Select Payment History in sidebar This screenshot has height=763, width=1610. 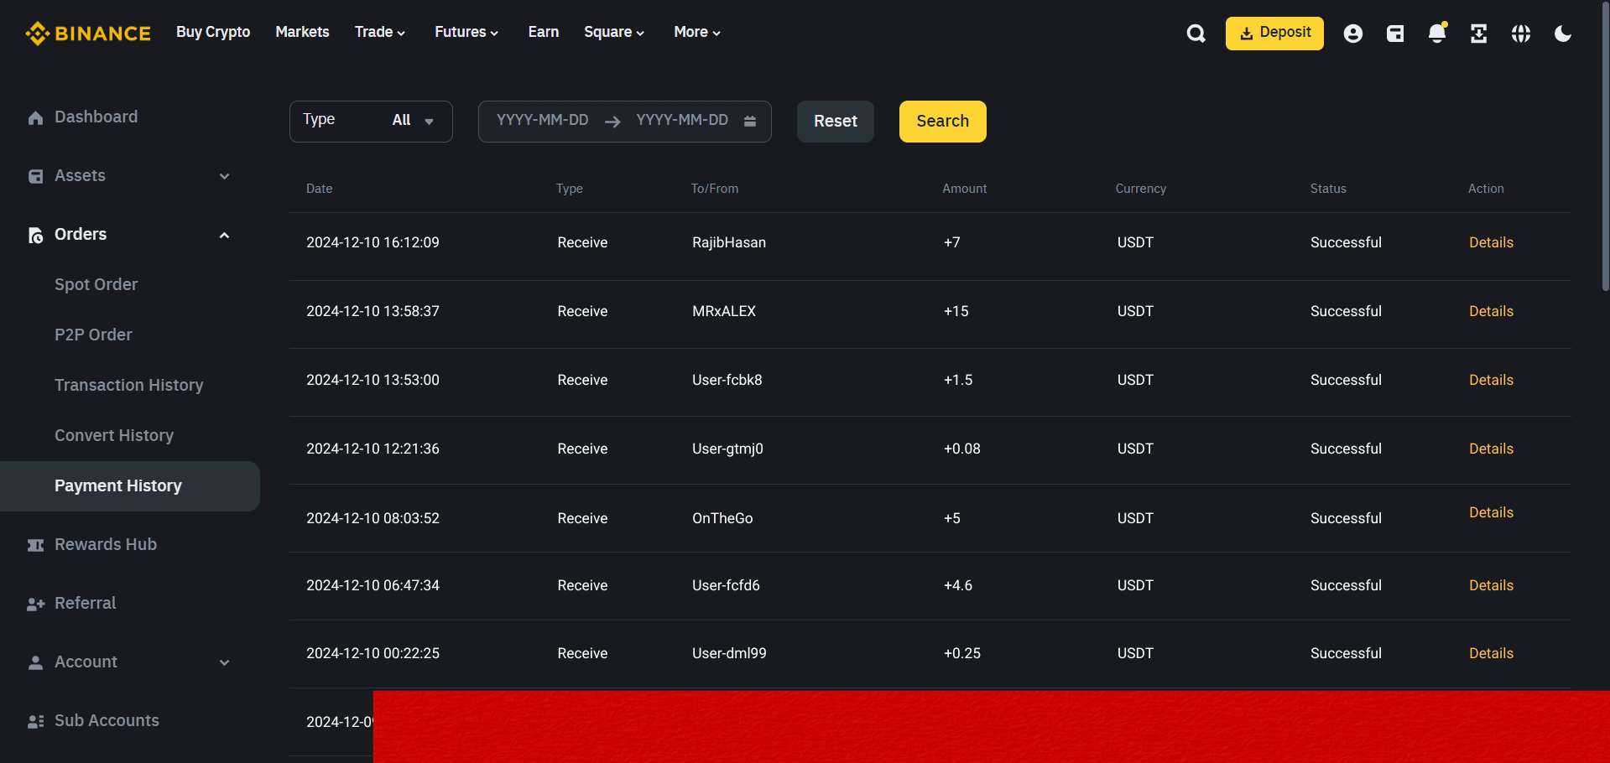coord(130,486)
